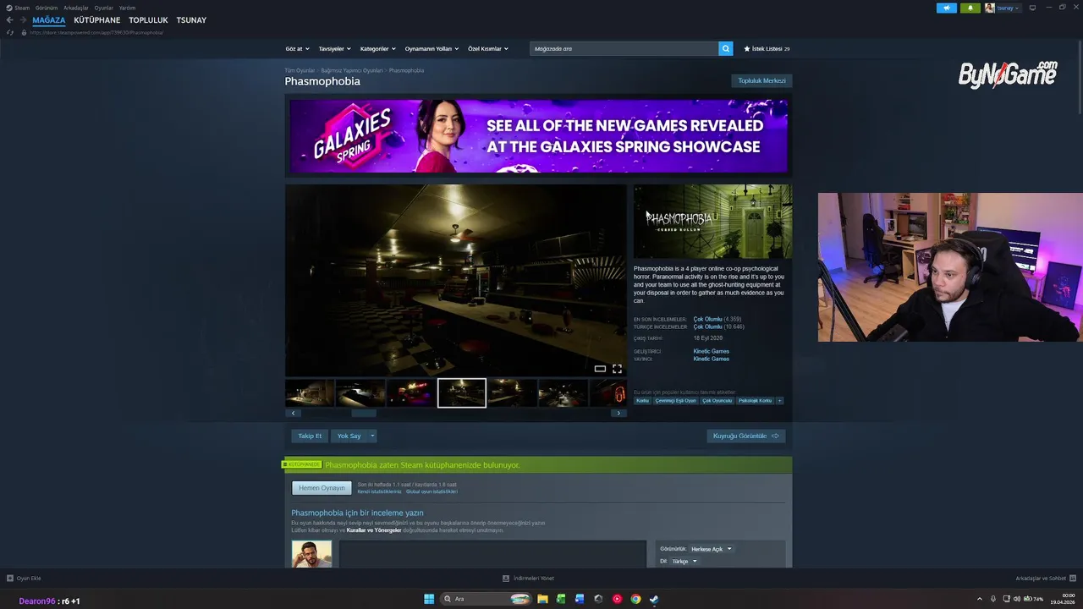Click the user avatar beside tsunay name
This screenshot has width=1083, height=609.
coord(989,8)
